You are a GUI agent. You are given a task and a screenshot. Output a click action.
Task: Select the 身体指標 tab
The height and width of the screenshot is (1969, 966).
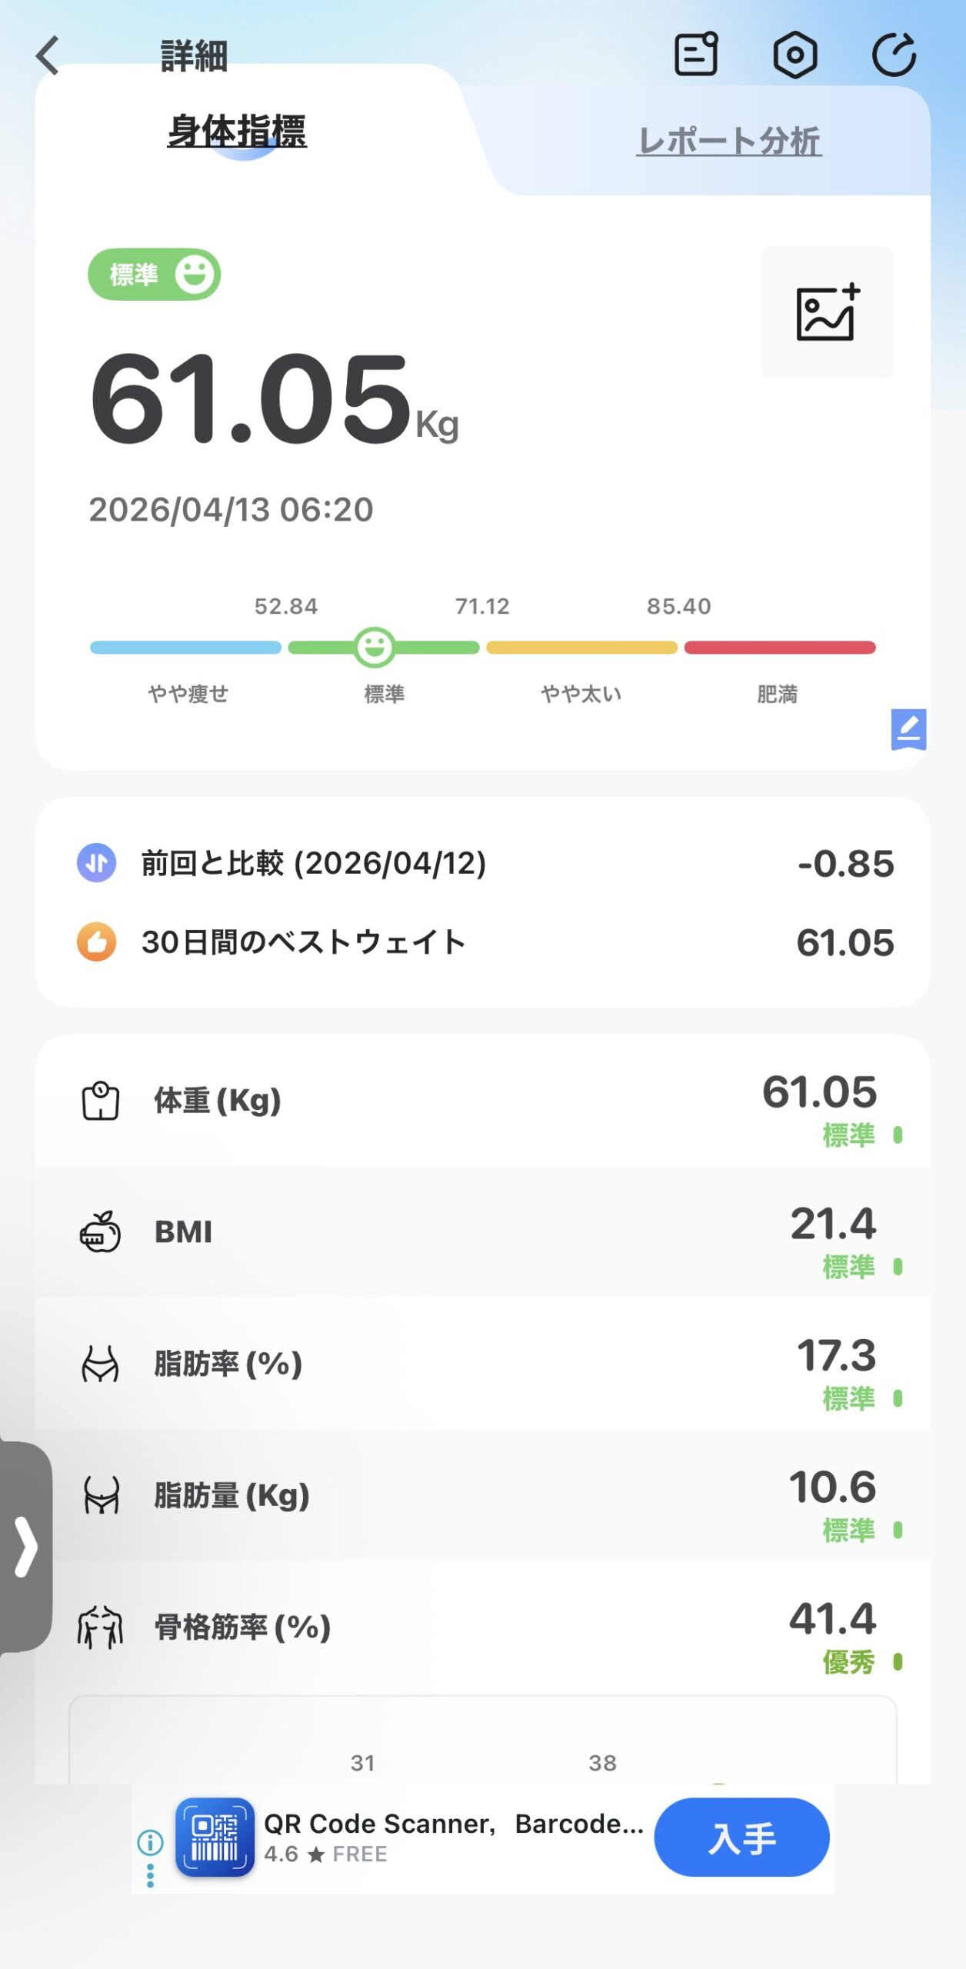click(x=237, y=131)
